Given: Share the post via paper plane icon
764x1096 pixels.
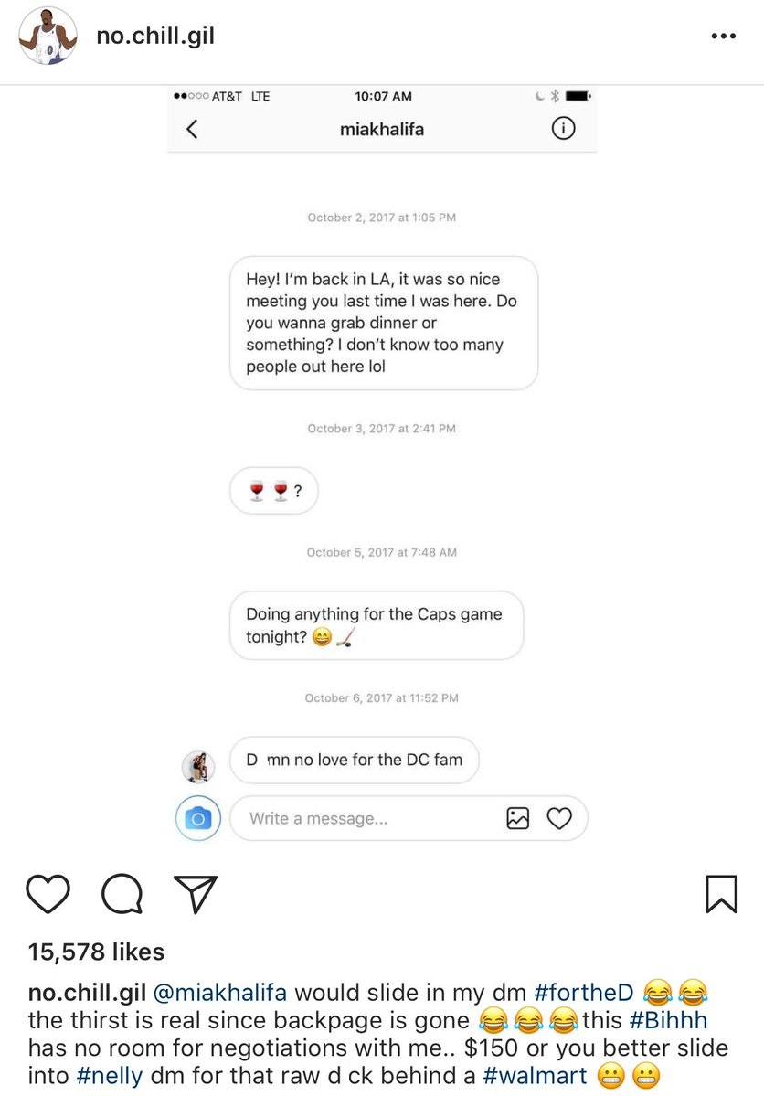Looking at the screenshot, I should coord(196,894).
